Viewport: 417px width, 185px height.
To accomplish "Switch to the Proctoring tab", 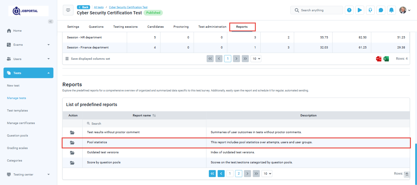I will [x=181, y=27].
